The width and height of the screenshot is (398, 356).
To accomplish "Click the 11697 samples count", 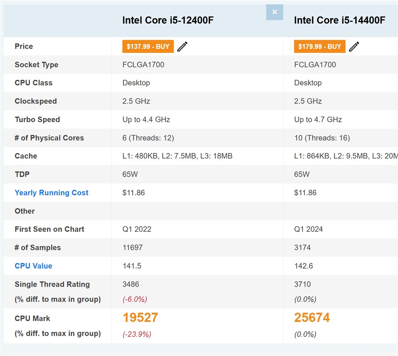I will click(x=133, y=247).
